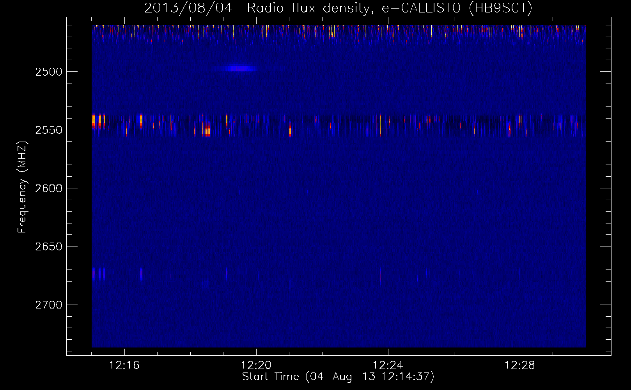Click the 12:20 time tick label
Viewport: 631px width, 390px height.
256,365
